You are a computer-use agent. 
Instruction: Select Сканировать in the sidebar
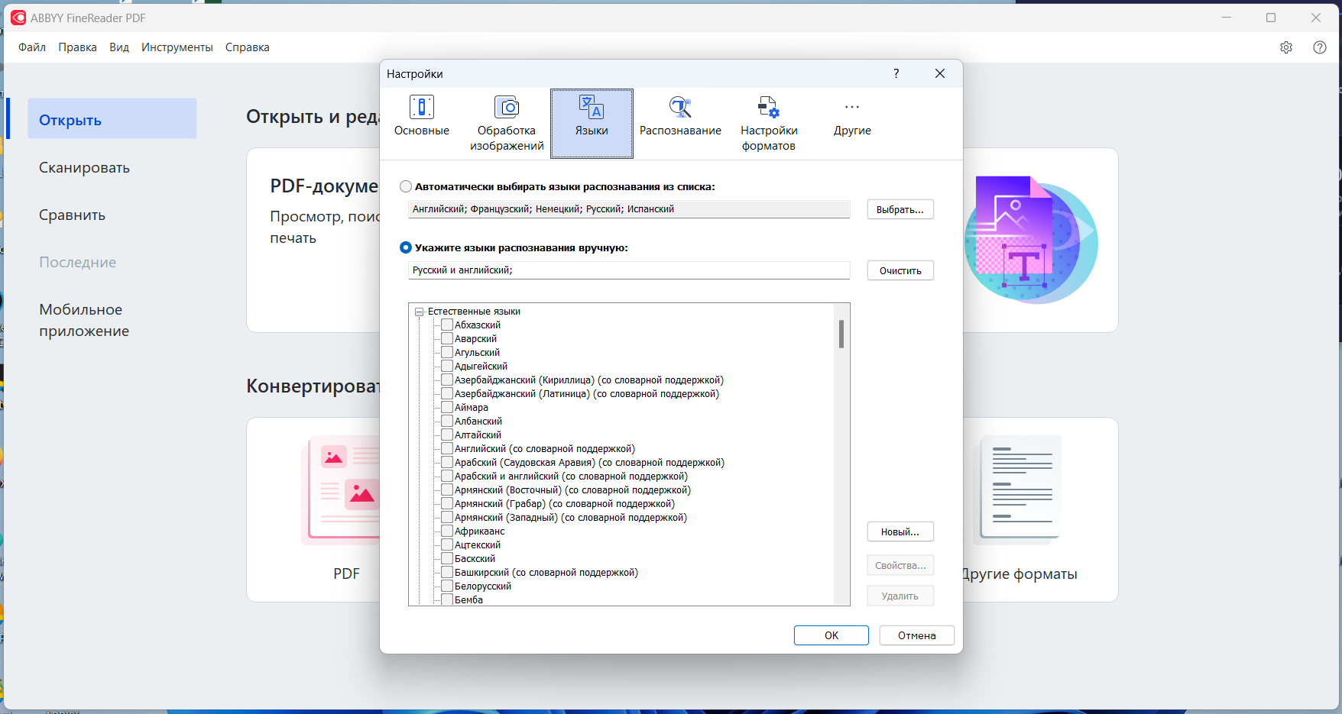[x=112, y=167]
